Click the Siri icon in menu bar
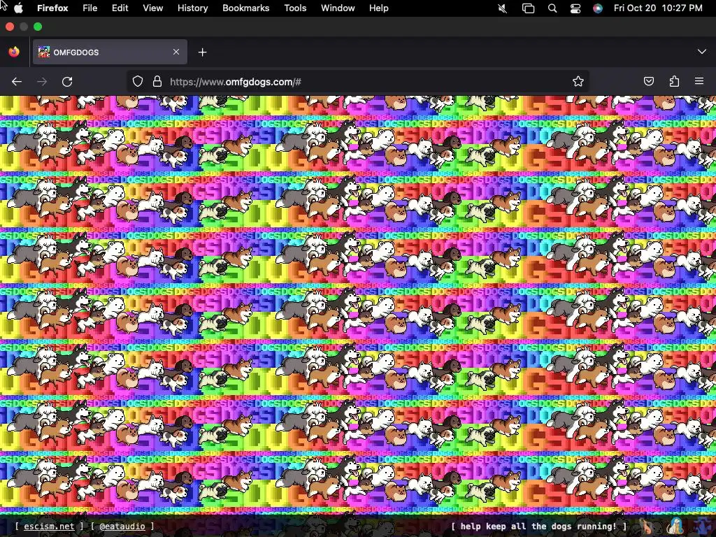This screenshot has width=716, height=537. pos(598,8)
